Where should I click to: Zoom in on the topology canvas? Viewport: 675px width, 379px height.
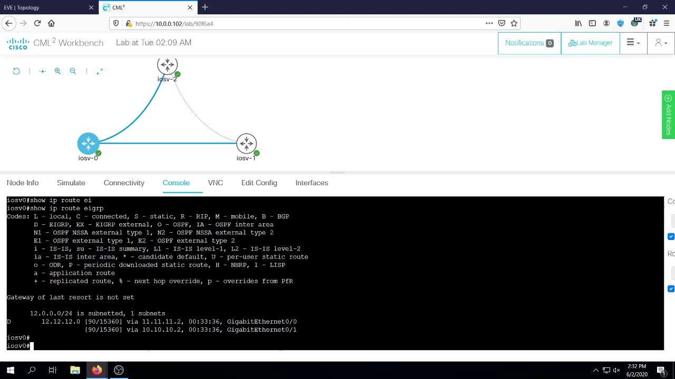(57, 71)
